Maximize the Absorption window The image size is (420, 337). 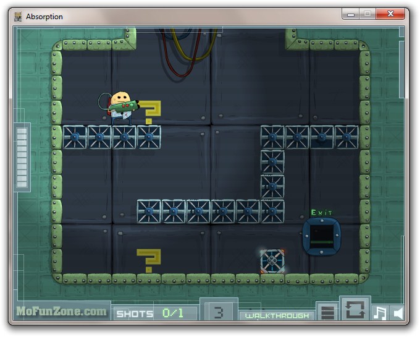(x=367, y=14)
